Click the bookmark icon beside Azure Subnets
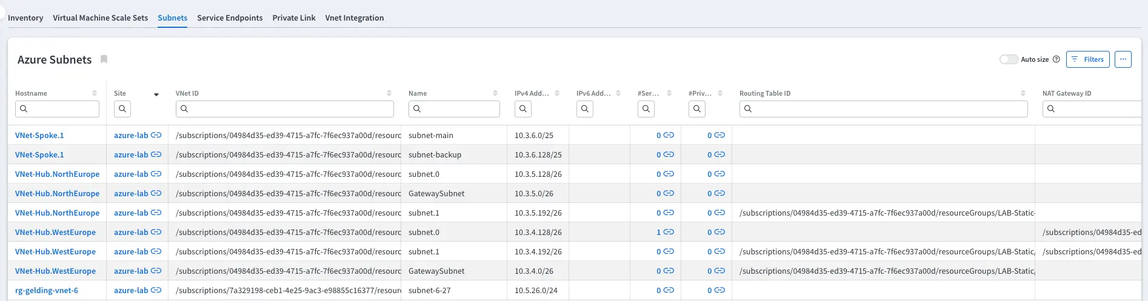Viewport: 1148px width, 301px height. click(x=104, y=59)
